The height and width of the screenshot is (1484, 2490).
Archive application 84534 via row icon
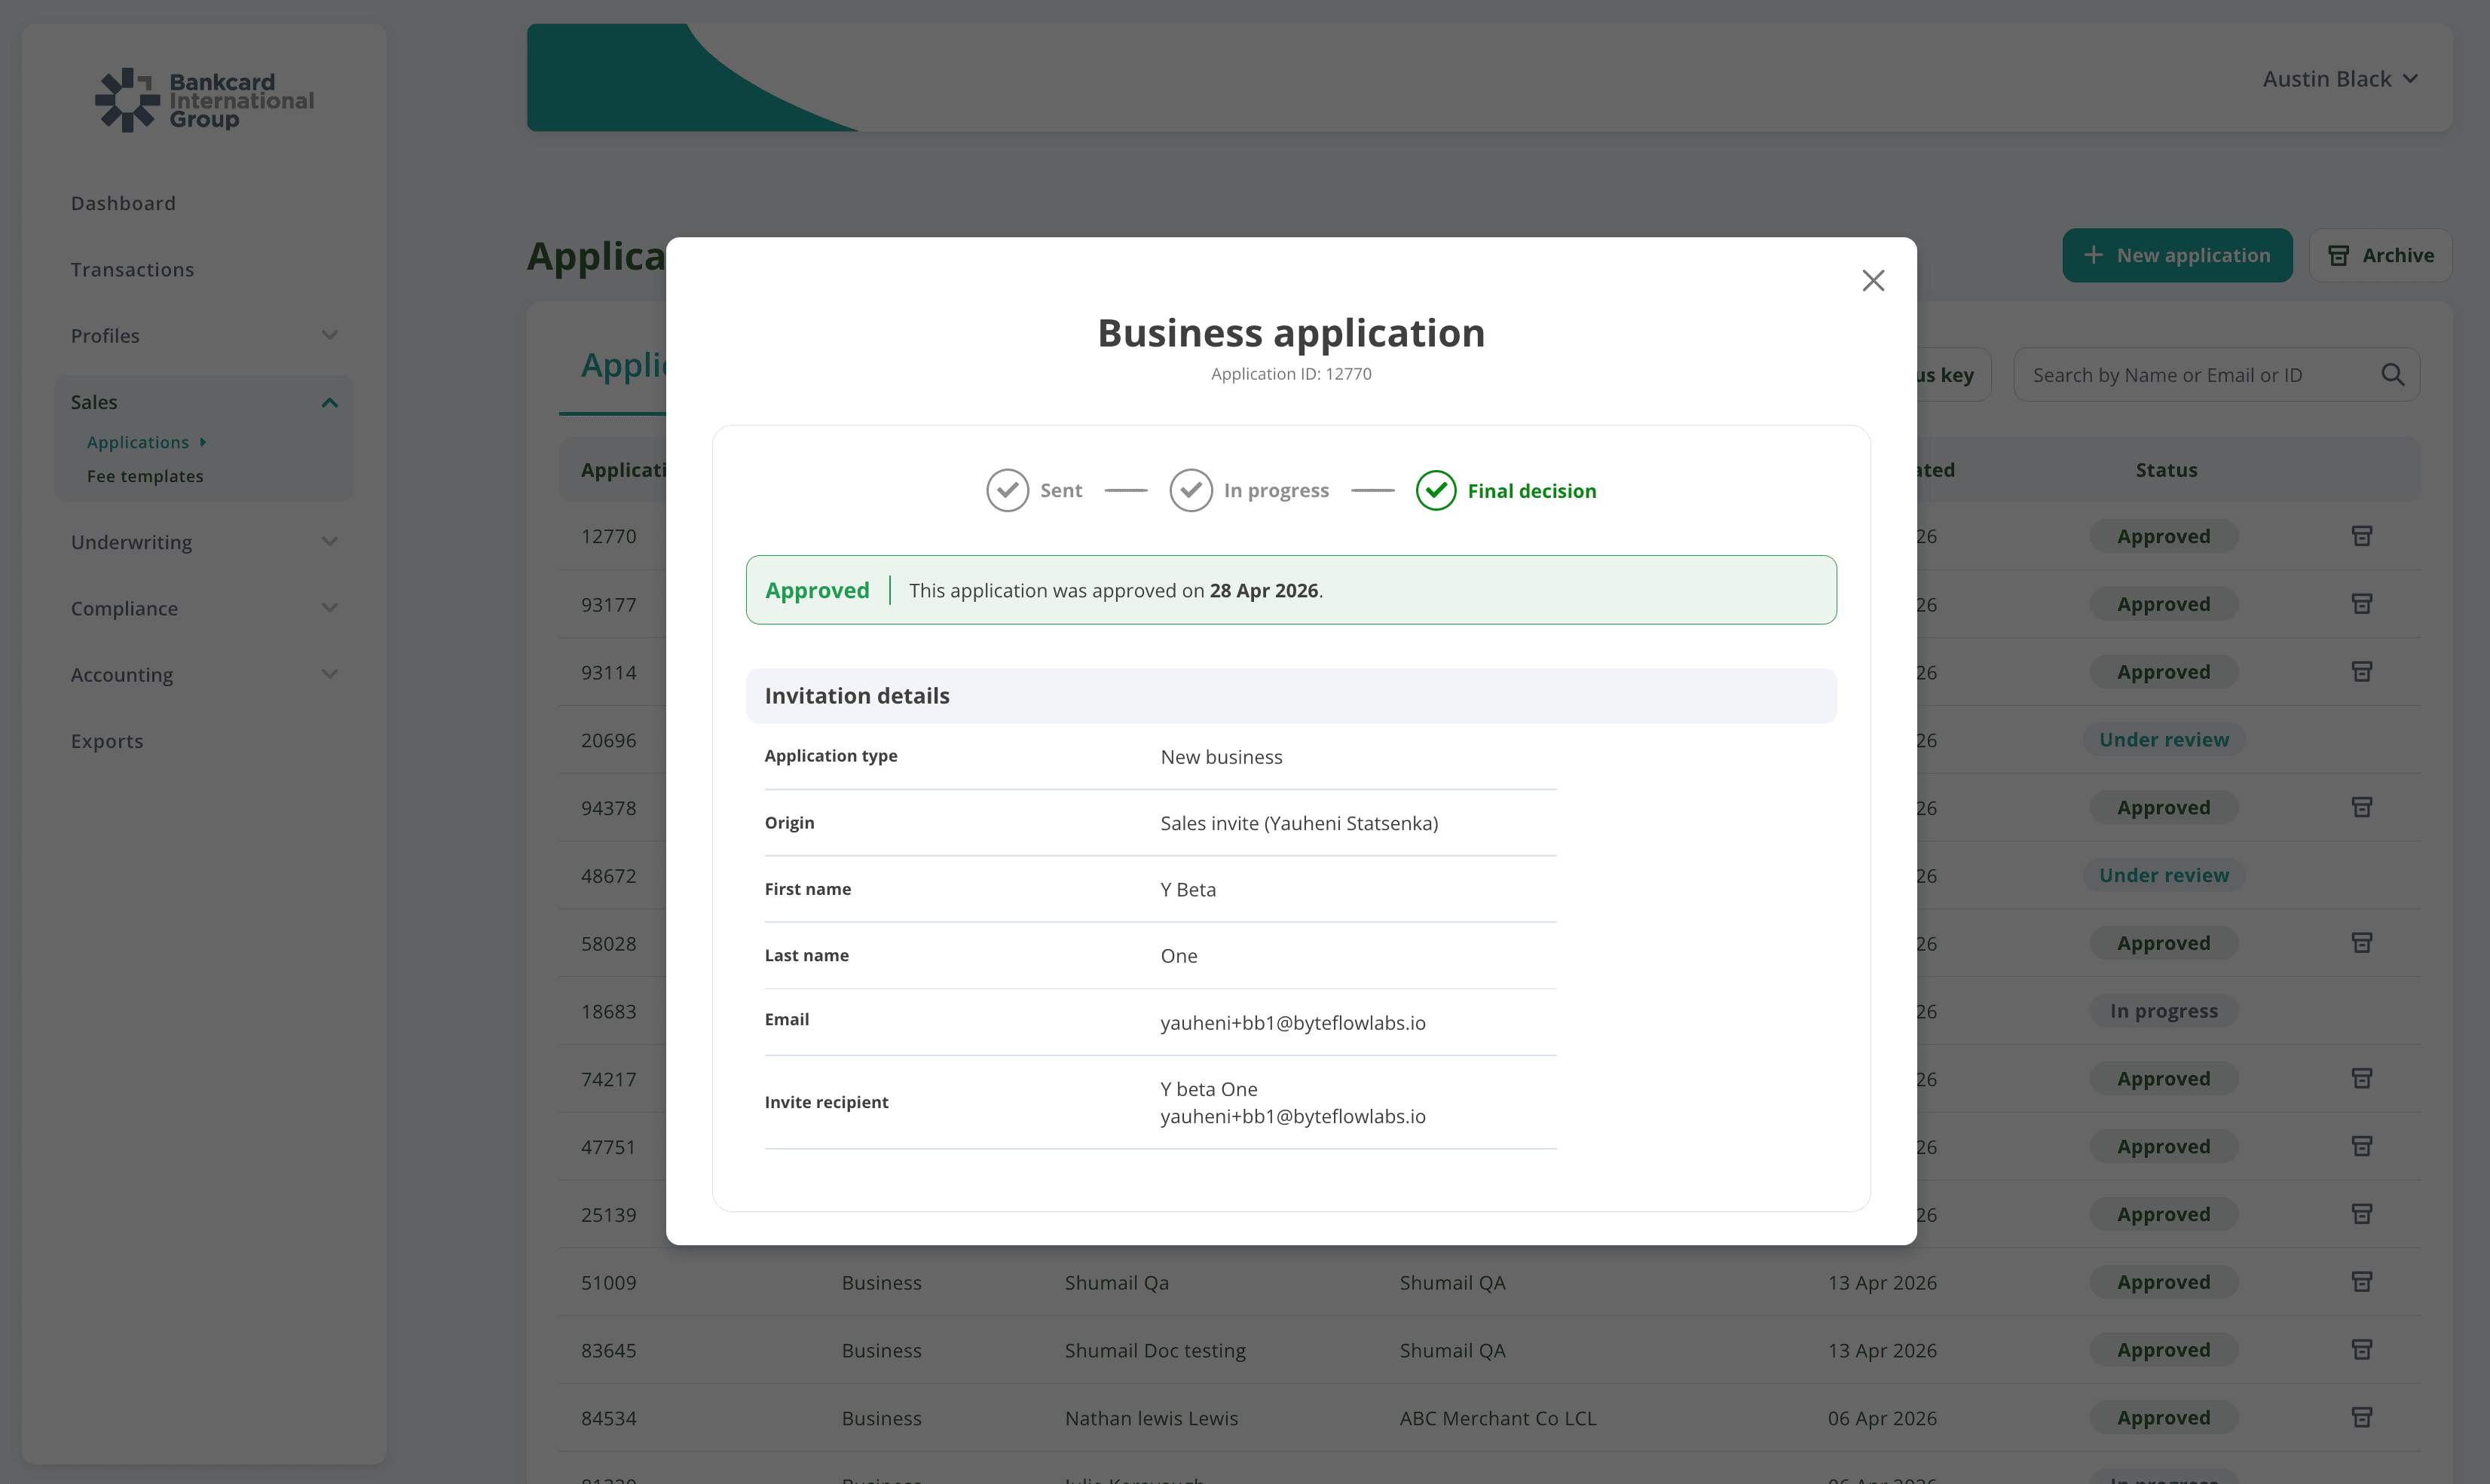(x=2362, y=1418)
